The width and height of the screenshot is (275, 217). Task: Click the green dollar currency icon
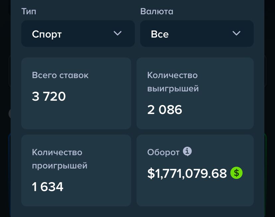coord(236,173)
